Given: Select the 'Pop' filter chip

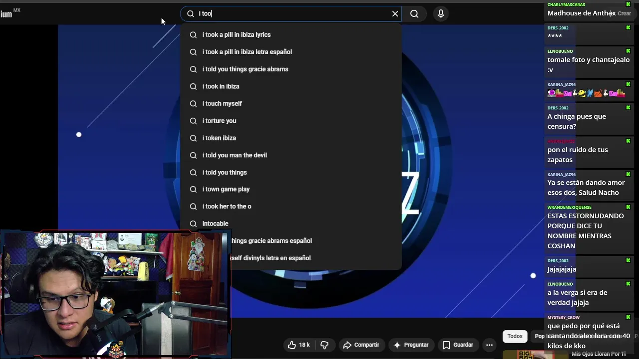Looking at the screenshot, I should point(539,336).
